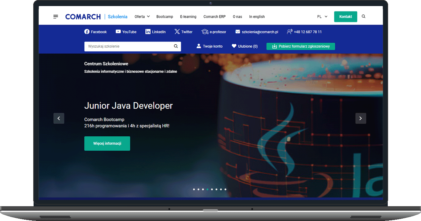Focus the Wyszukaj szkolenie search field
This screenshot has height=221, width=421.
tap(133, 46)
